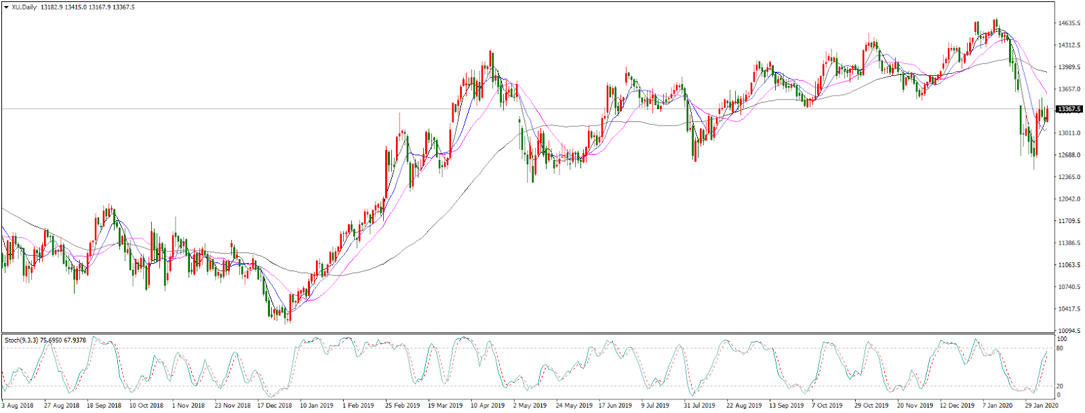Screen dimensions: 1085x413
Task: Click the 14635.5 price axis label
Action: pos(1069,23)
